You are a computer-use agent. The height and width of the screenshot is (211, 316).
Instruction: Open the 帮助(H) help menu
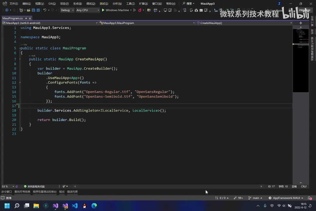(171, 4)
